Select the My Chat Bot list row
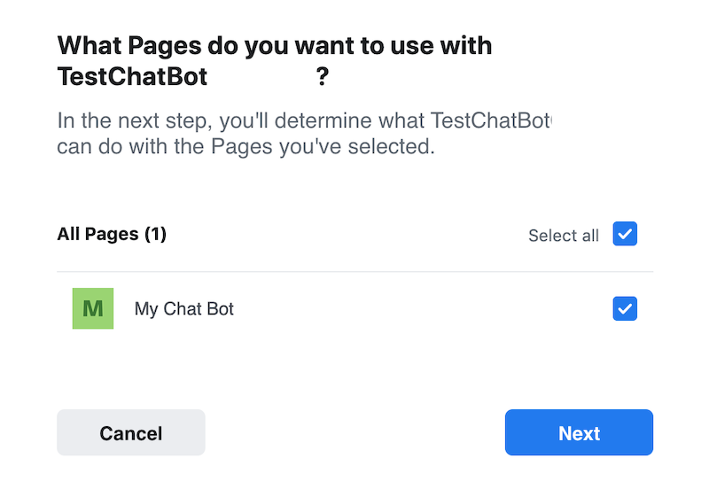This screenshot has height=497, width=709. 355,308
